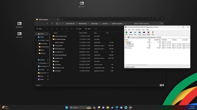Open the 7-Zip address path dropdown
The image size is (197, 110).
[x=189, y=37]
